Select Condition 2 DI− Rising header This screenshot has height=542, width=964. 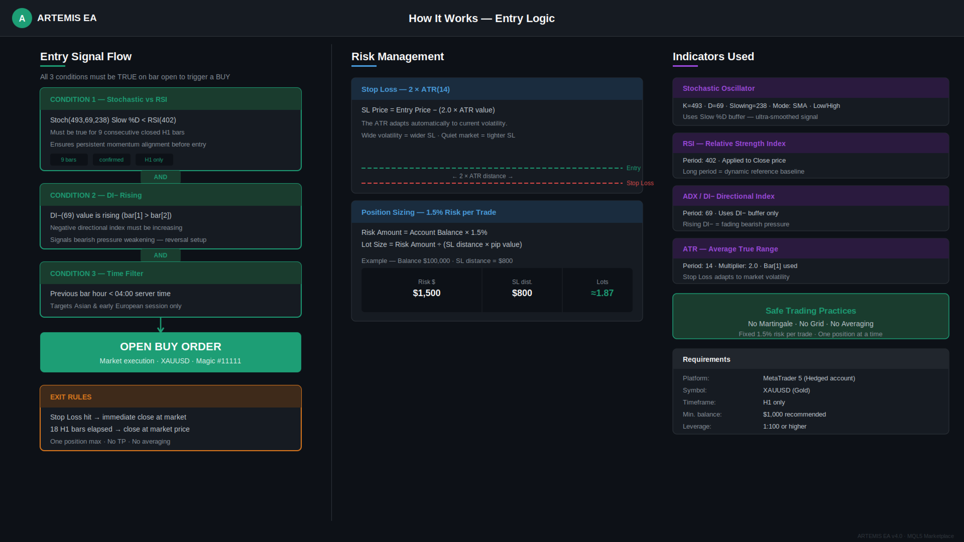170,195
